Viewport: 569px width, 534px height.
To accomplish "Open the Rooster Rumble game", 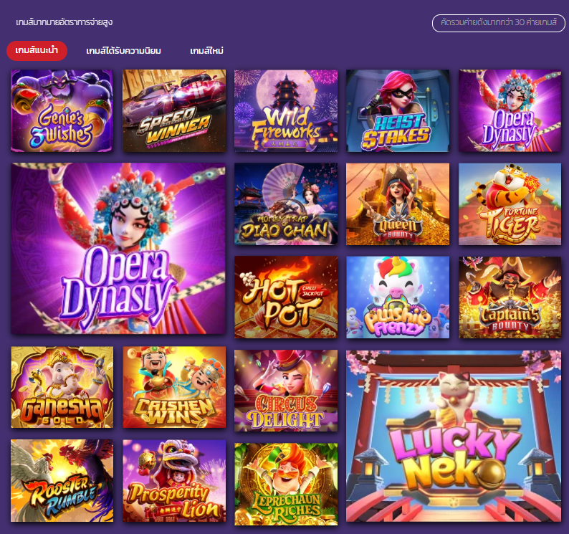I will point(62,481).
